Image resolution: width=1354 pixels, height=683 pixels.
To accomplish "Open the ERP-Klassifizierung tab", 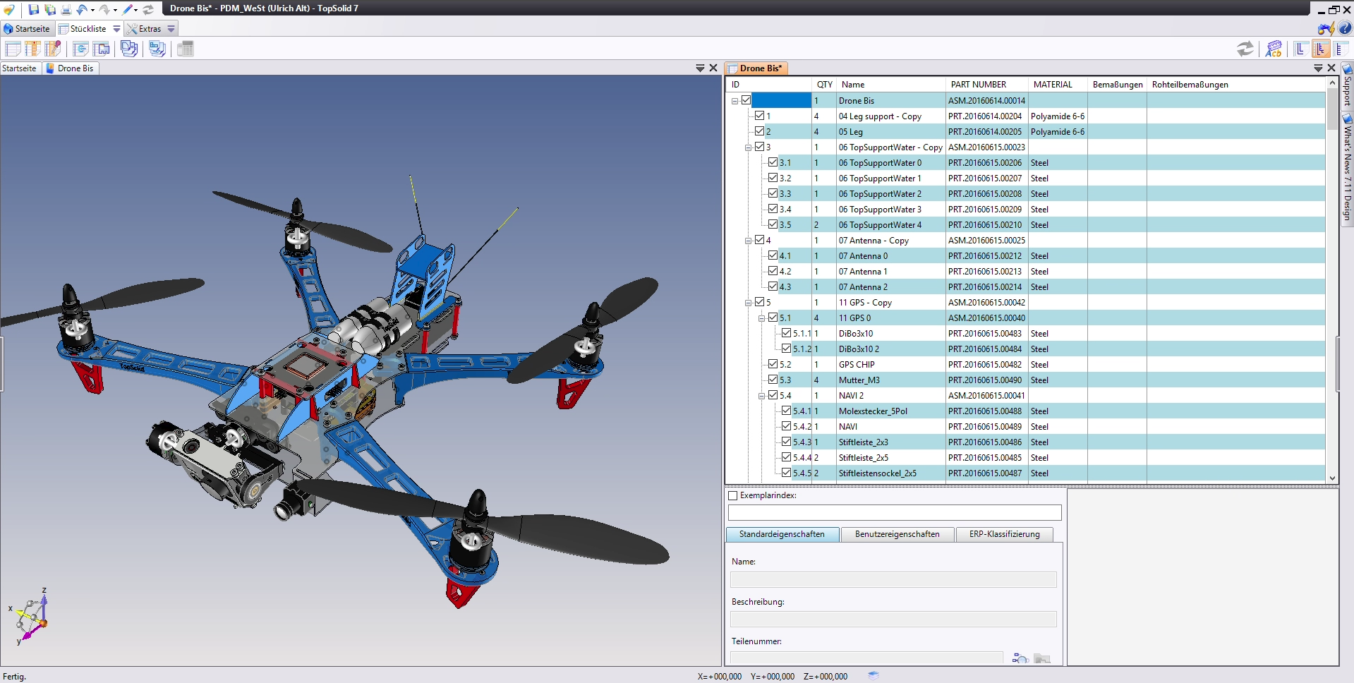I will point(1004,534).
